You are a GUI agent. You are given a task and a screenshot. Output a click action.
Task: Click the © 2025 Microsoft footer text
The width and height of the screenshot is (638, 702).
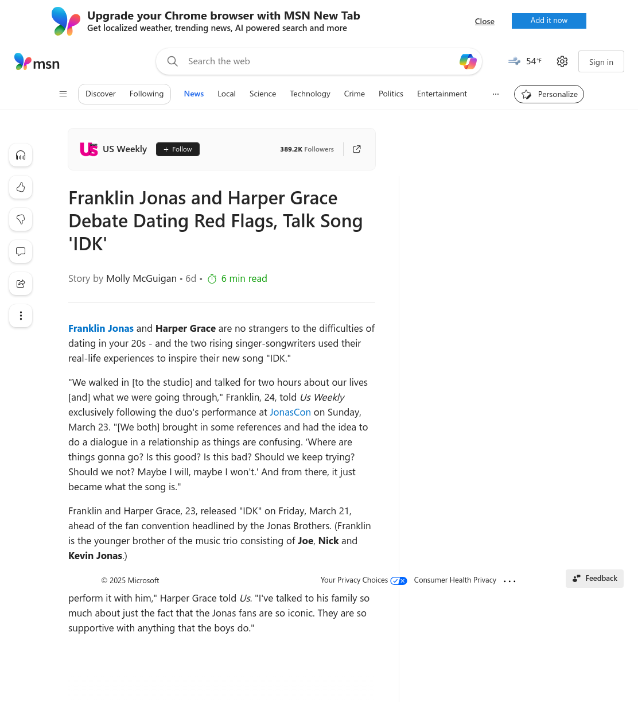130,581
